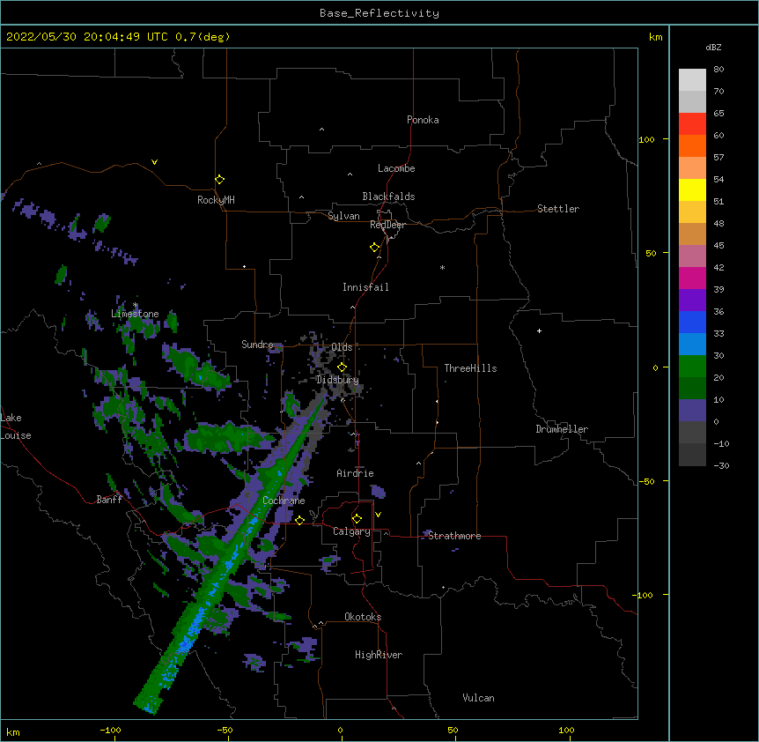The height and width of the screenshot is (742, 759).
Task: Select the slate 0-10 dBZ legend swatch
Action: click(x=692, y=411)
